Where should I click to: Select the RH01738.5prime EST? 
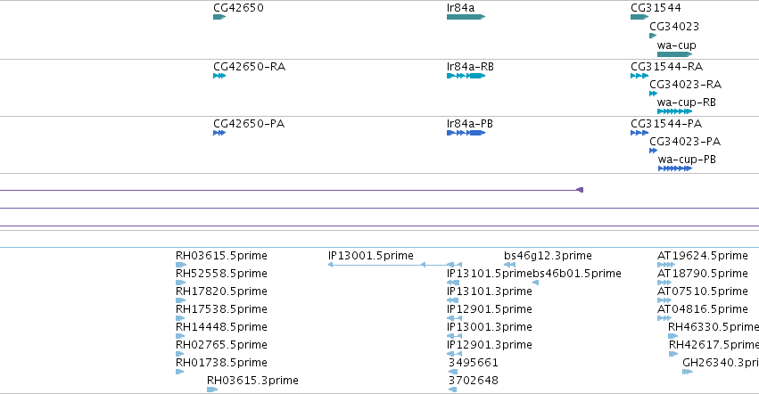[x=179, y=373]
